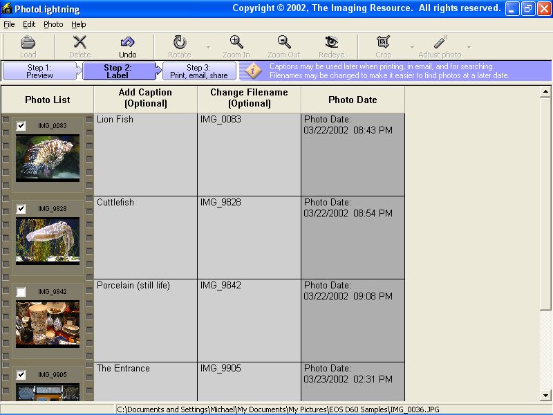This screenshot has height=415, width=553.
Task: Click the Zoom In magnifier
Action: (x=236, y=43)
